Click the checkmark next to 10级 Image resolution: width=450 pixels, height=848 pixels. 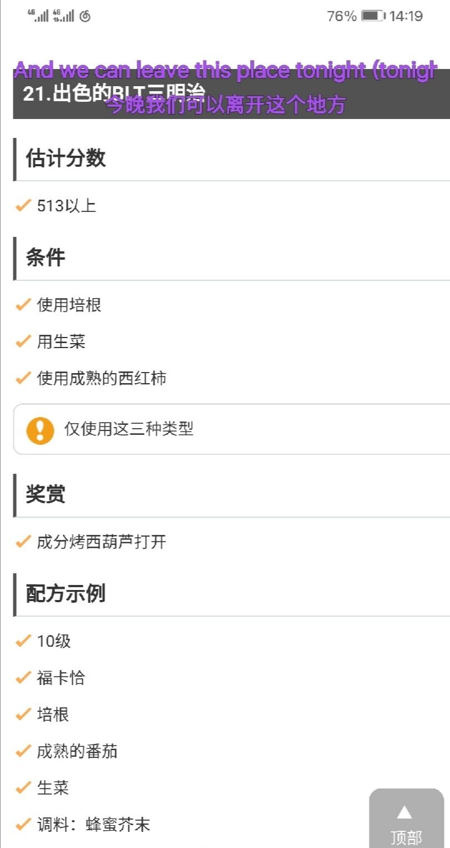click(23, 641)
